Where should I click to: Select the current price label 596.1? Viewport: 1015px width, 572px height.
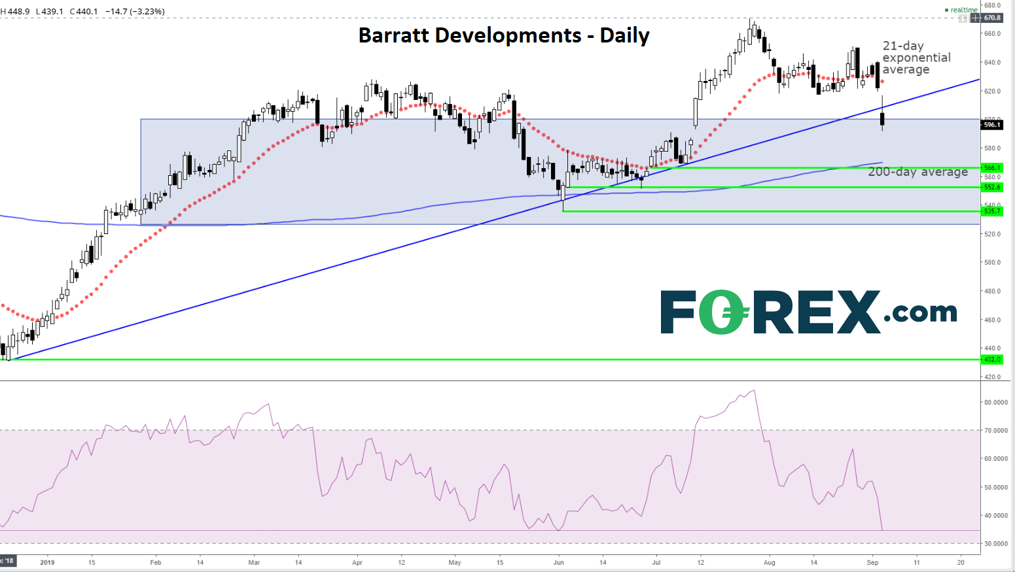tap(992, 124)
